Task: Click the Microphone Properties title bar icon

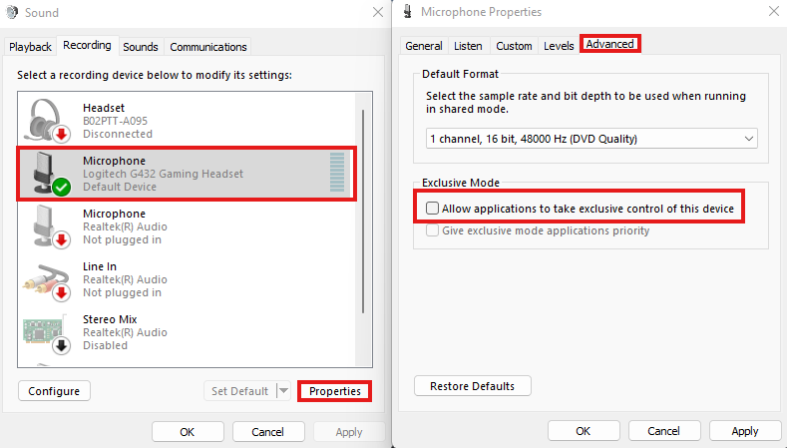Action: point(408,12)
